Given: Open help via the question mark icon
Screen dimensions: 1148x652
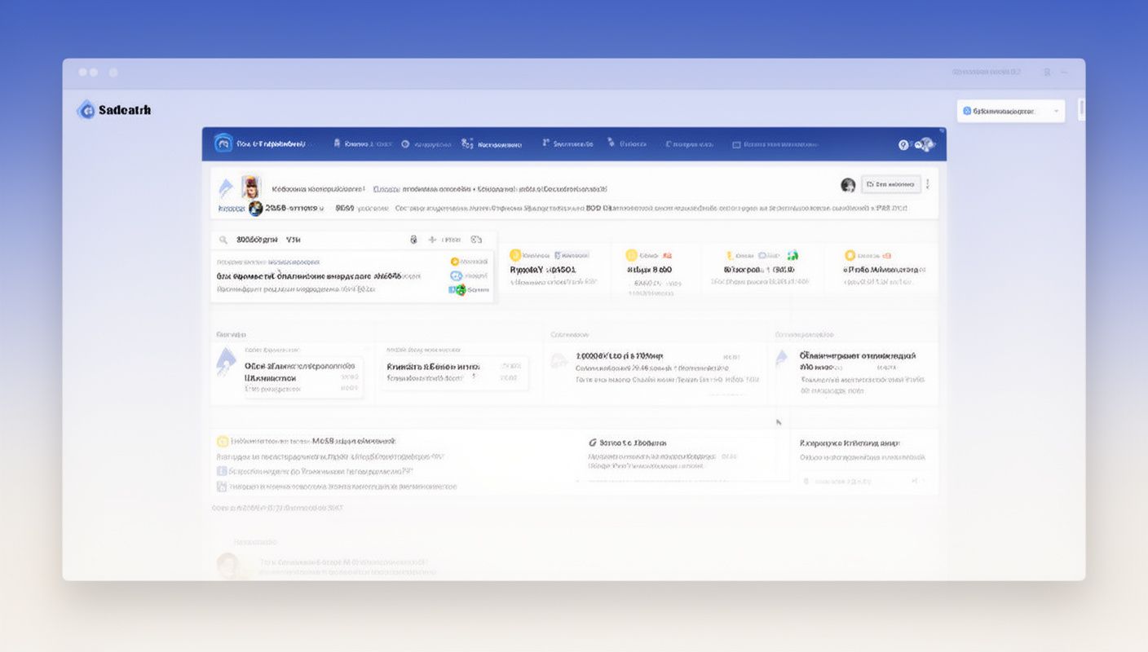Looking at the screenshot, I should point(903,144).
